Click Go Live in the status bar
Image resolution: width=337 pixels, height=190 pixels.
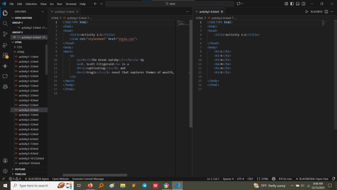(286, 179)
